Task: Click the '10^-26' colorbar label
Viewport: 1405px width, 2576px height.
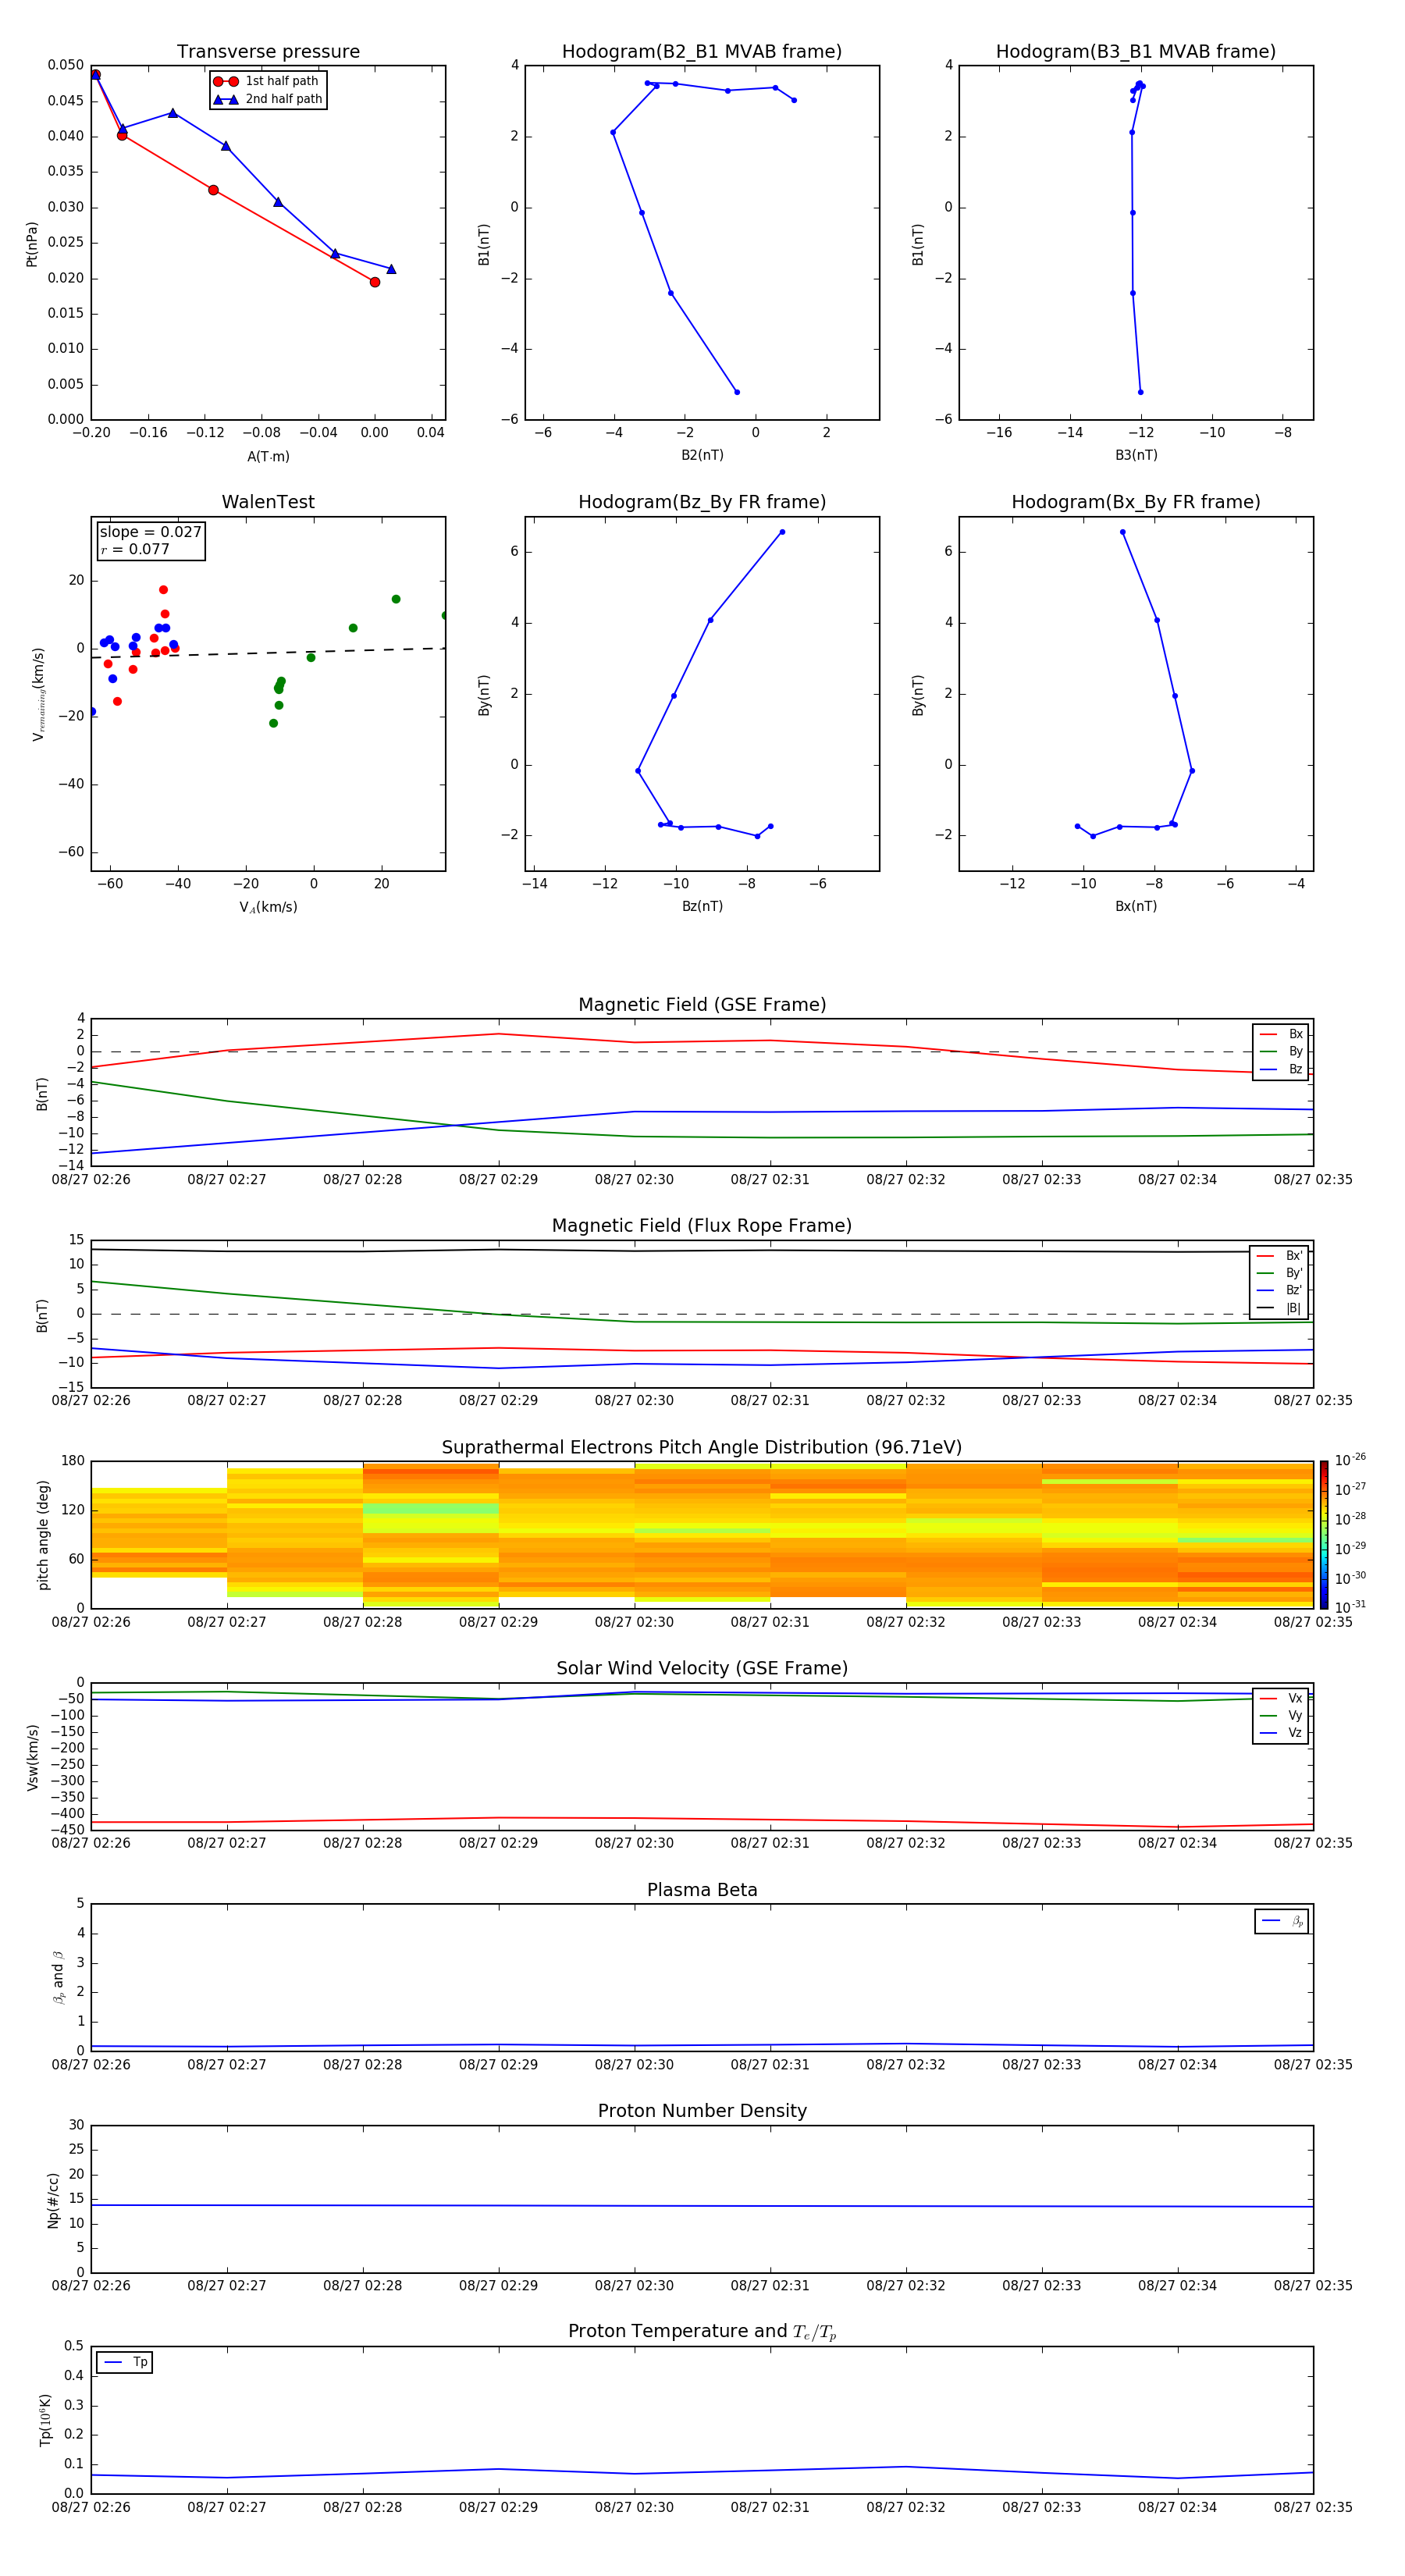Action: point(1350,1460)
